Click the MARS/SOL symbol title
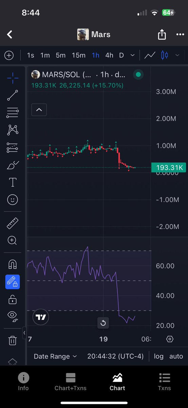 click(67, 75)
